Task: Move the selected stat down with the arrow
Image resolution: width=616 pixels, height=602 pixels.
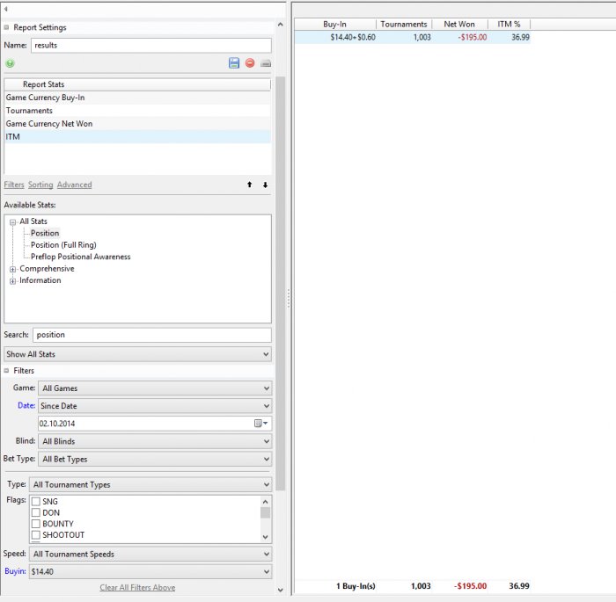Action: 265,185
